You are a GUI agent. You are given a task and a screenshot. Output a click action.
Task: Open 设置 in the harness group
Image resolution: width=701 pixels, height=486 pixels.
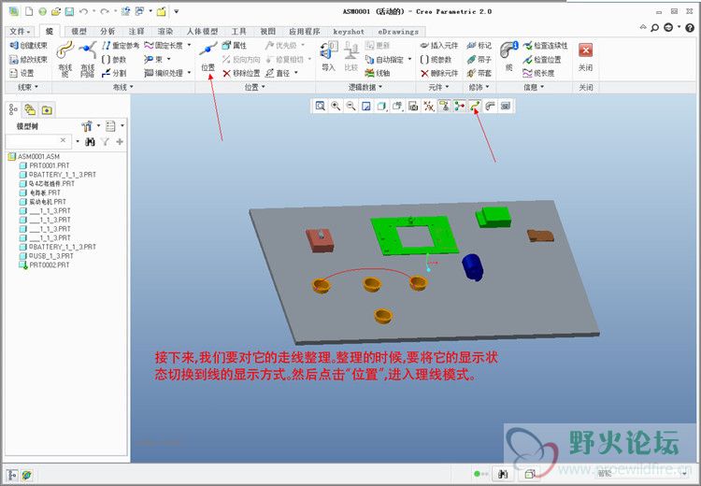pyautogui.click(x=21, y=73)
